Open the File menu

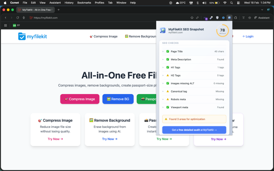[25, 3]
